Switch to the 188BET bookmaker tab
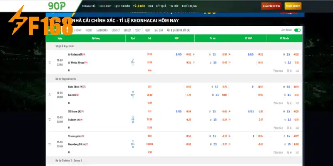333x166 pixels. 89,30
